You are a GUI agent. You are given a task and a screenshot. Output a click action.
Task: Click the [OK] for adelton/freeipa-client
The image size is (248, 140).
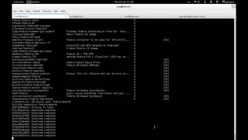click(x=166, y=40)
